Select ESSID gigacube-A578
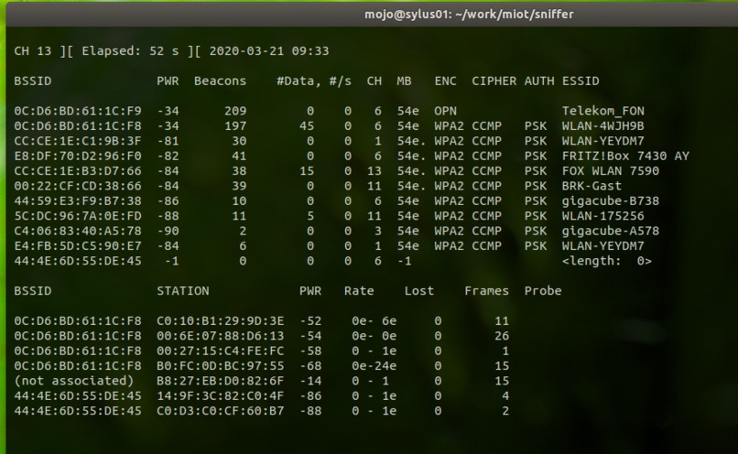Viewport: 738px width, 454px height. [x=611, y=231]
